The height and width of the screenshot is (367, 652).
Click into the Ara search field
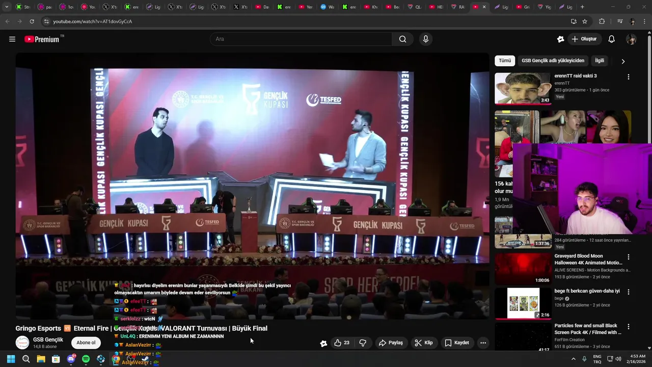[x=301, y=39]
